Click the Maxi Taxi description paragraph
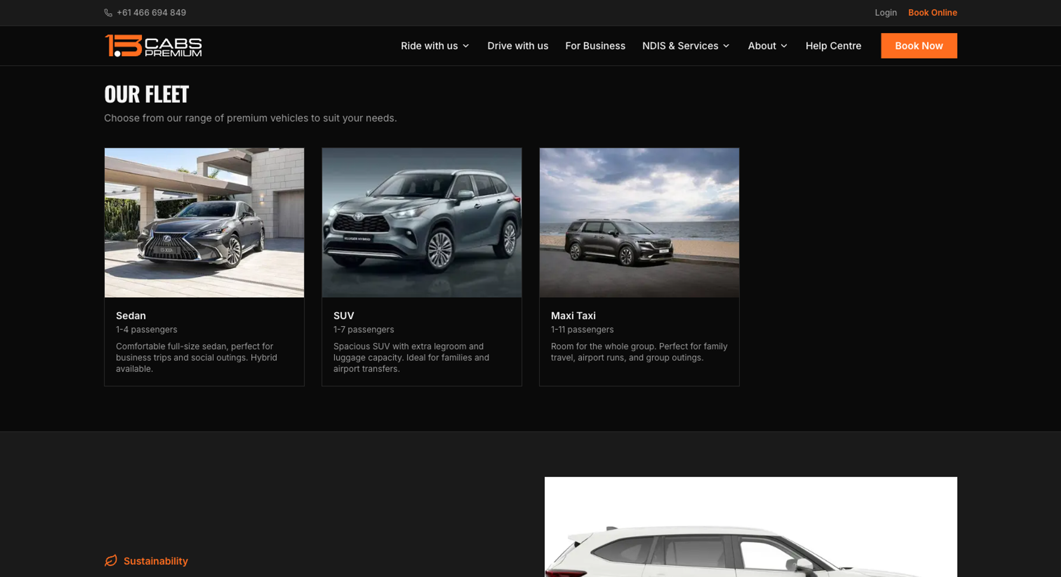Screen dimensions: 1061x577 click(x=639, y=352)
